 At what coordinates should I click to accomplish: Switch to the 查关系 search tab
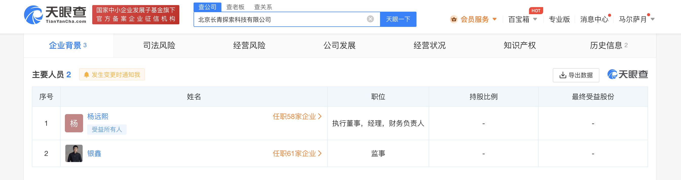263,7
